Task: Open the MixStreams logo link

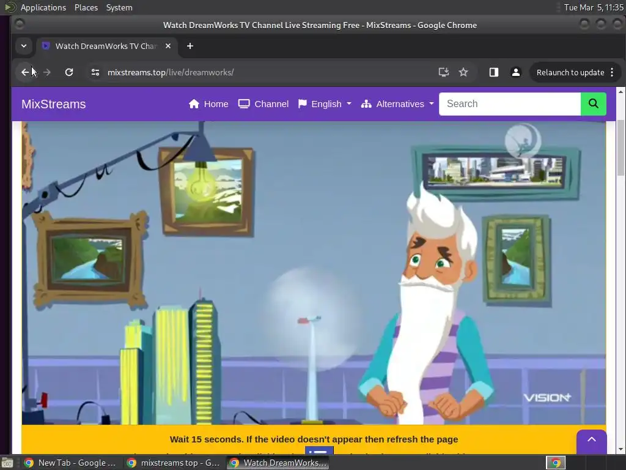Action: pyautogui.click(x=54, y=104)
